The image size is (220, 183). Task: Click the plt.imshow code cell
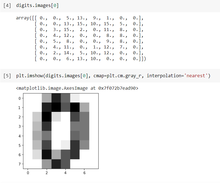[110, 76]
